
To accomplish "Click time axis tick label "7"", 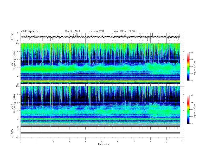I will coord(134,142).
